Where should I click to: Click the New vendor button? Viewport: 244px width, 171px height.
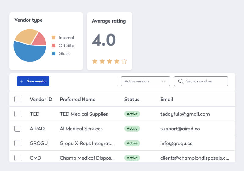click(x=33, y=81)
